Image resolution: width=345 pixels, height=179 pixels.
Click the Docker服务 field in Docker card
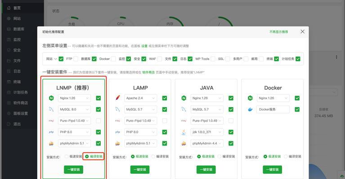tap(273, 109)
